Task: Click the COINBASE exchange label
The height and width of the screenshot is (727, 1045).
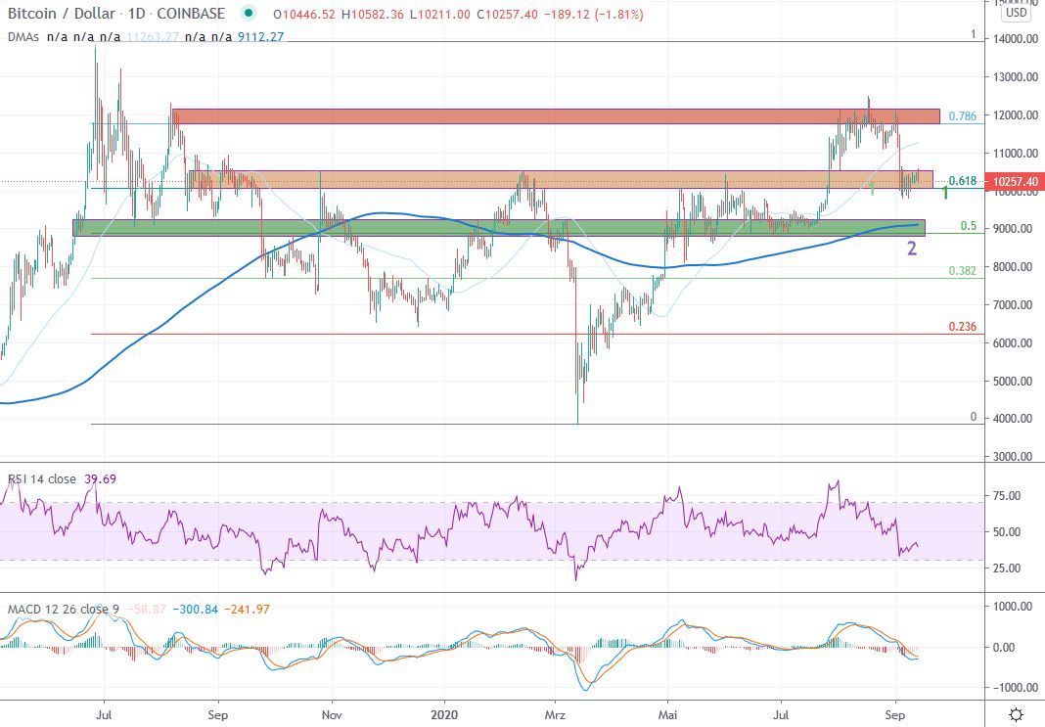Action: tap(192, 15)
